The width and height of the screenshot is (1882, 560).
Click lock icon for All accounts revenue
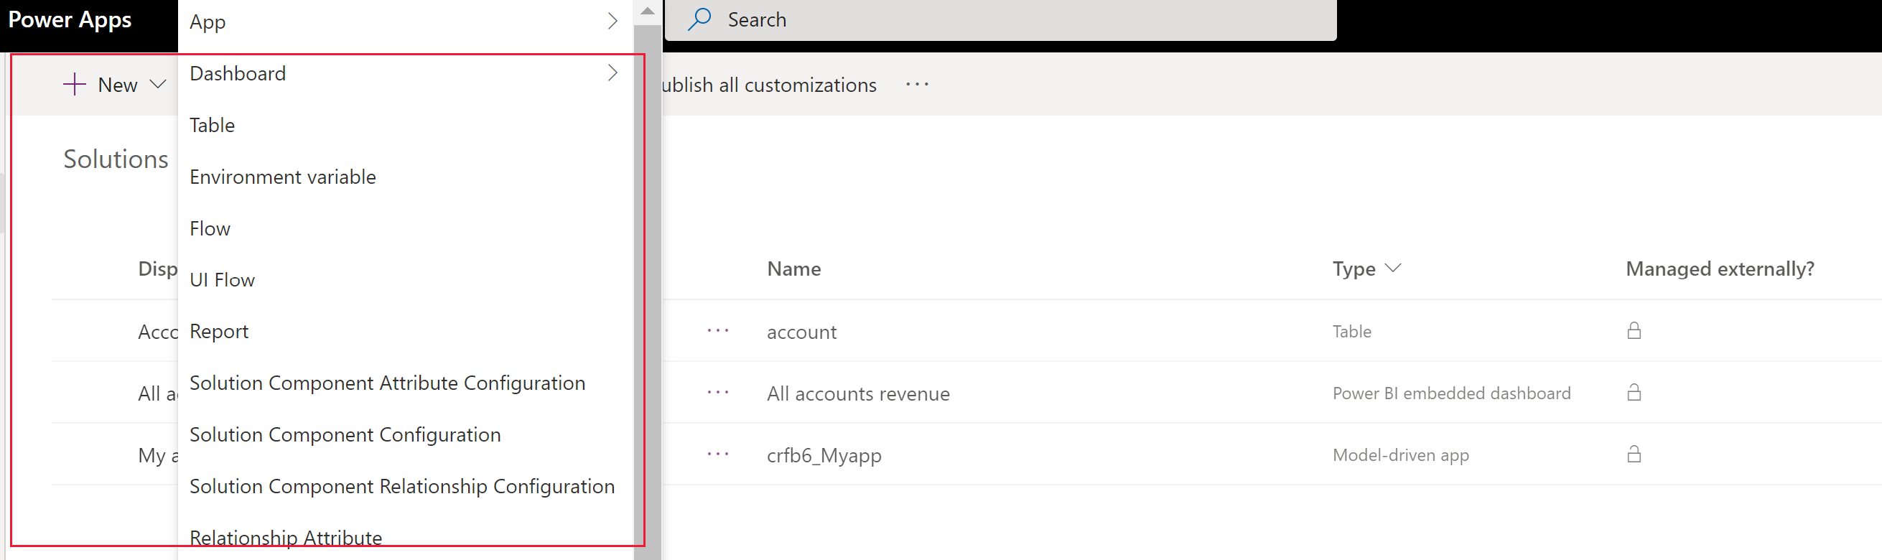click(x=1634, y=393)
